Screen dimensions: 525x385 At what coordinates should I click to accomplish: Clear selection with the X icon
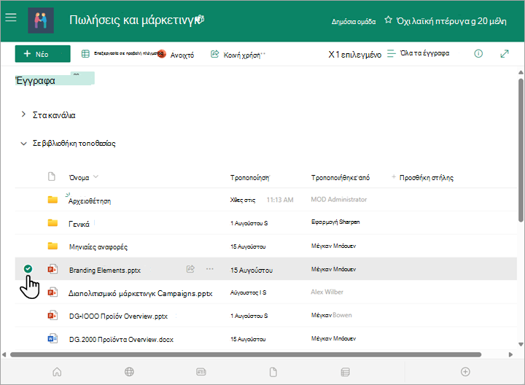tap(331, 54)
